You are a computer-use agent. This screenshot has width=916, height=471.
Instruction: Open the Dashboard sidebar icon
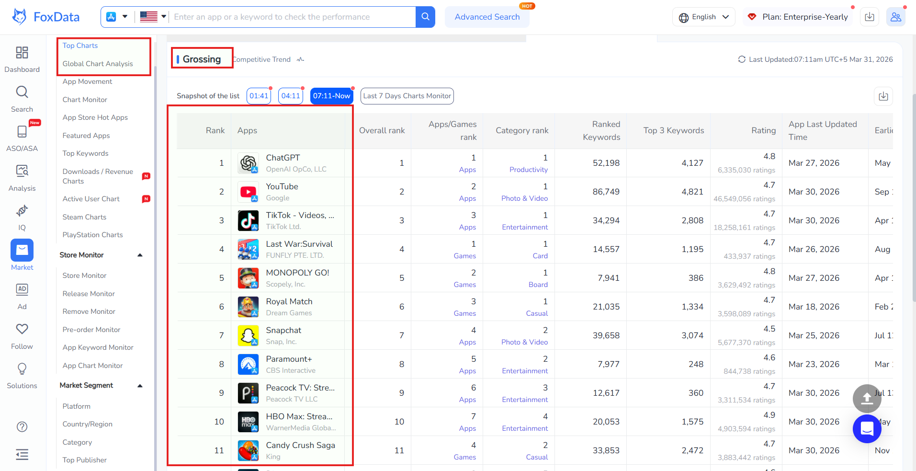pyautogui.click(x=22, y=53)
